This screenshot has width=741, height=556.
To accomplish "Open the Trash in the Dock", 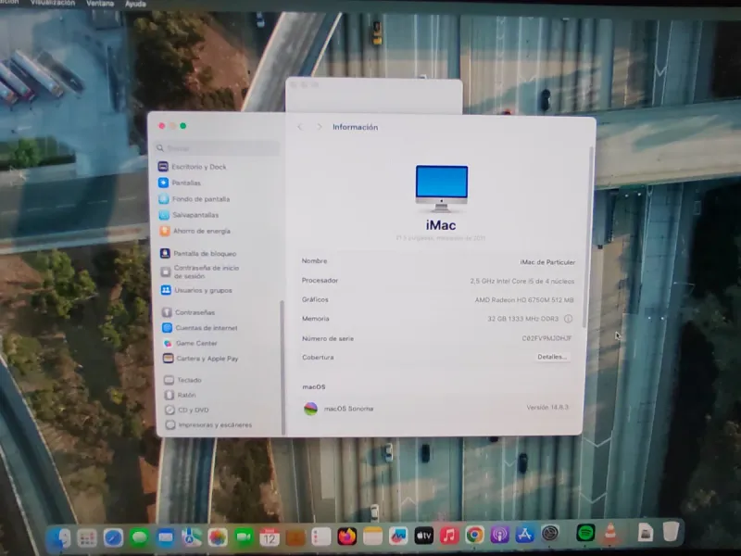I will pos(671,531).
